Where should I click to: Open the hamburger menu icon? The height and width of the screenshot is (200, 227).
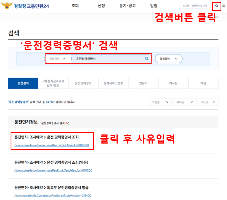click(224, 6)
